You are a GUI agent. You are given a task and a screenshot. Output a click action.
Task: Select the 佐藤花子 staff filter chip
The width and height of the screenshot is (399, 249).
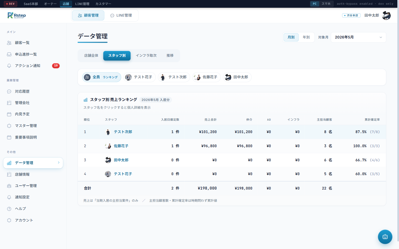pyautogui.click(x=206, y=77)
